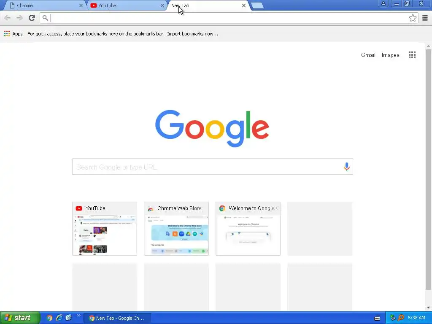The width and height of the screenshot is (432, 324).
Task: Click the magnifier system tray icon
Action: 401,318
